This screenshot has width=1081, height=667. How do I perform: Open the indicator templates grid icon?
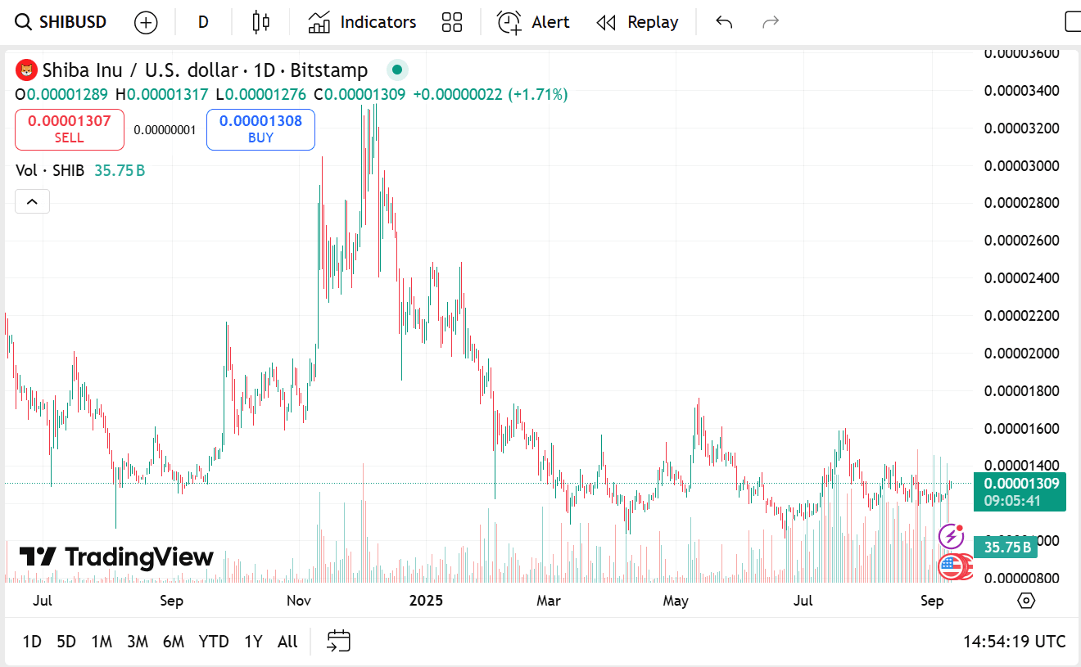[x=452, y=22]
